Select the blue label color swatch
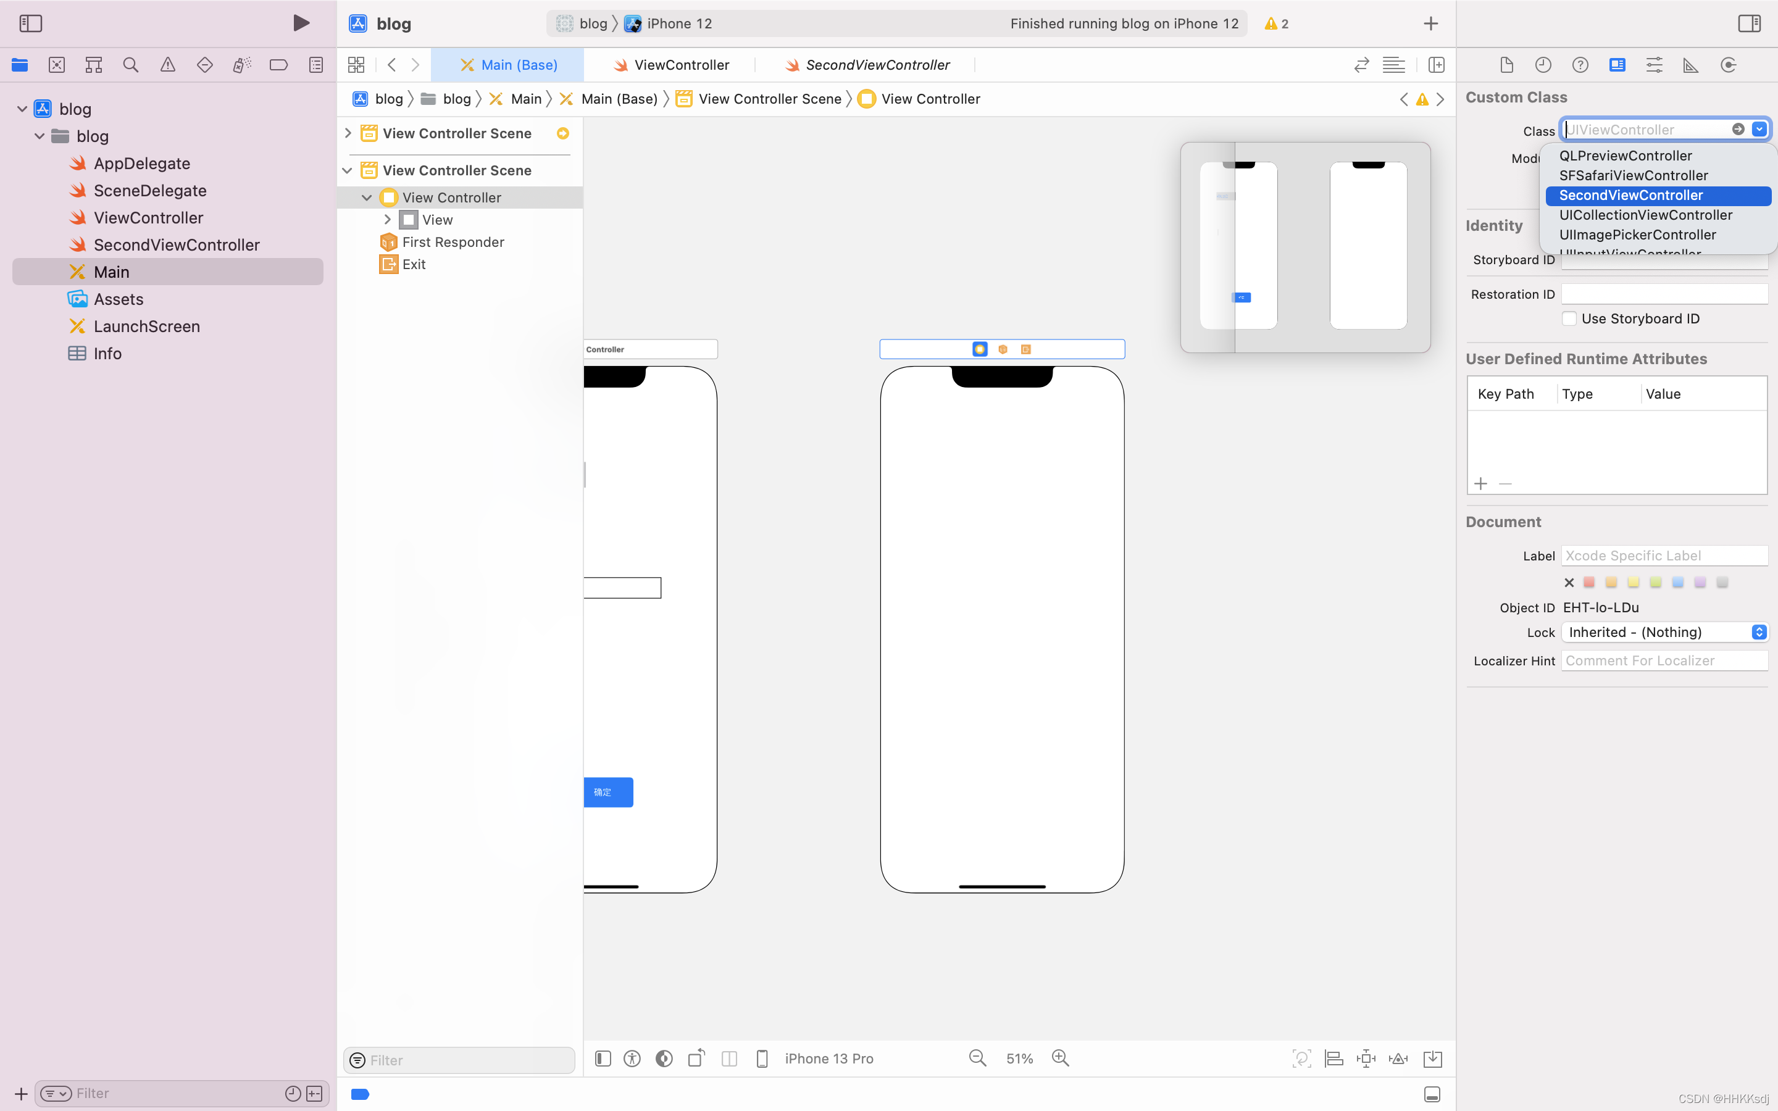Screen dimensions: 1778x1111 [1678, 582]
